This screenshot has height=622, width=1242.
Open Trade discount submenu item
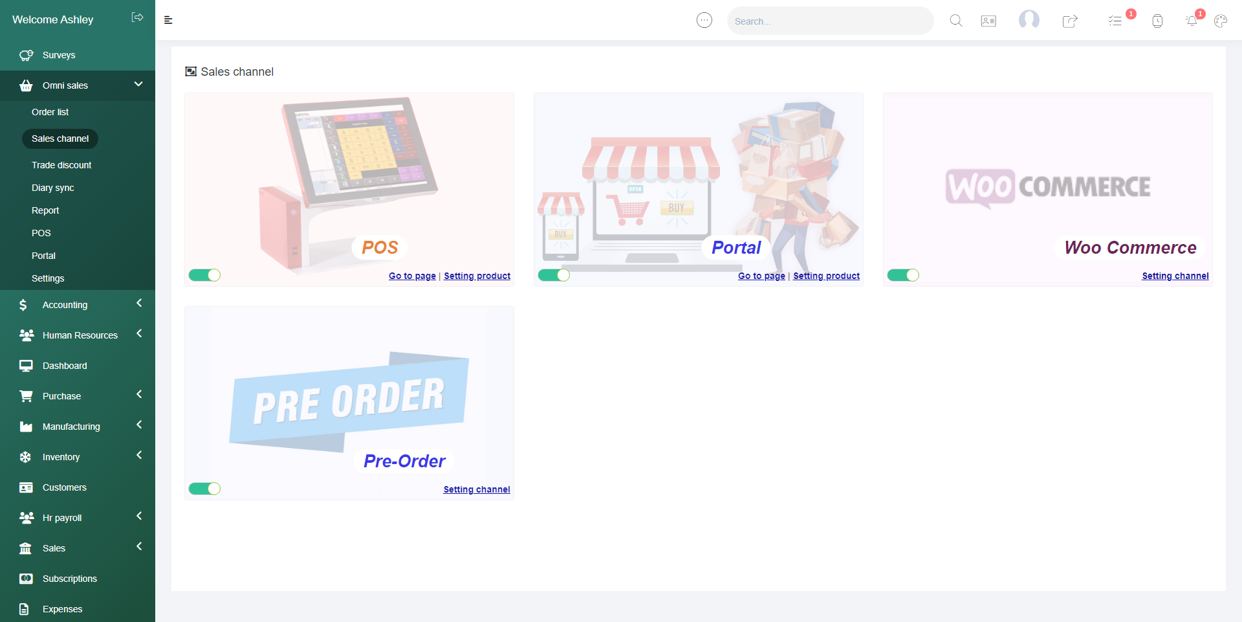pyautogui.click(x=61, y=165)
